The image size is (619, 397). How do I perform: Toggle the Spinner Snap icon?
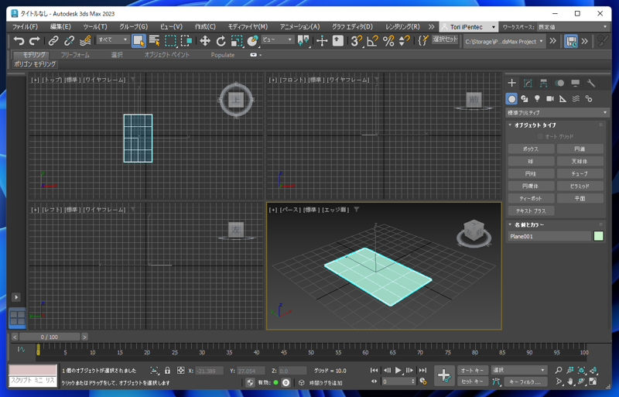pyautogui.click(x=404, y=41)
